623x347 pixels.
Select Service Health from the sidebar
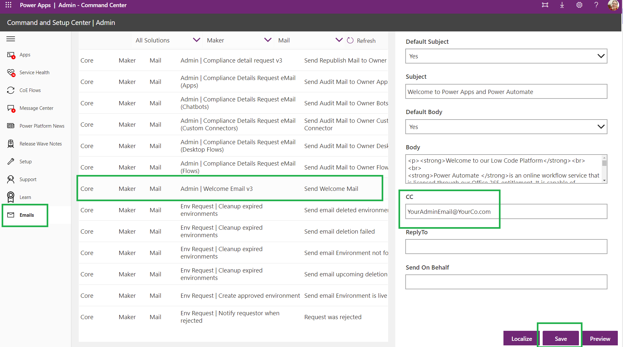tap(34, 72)
